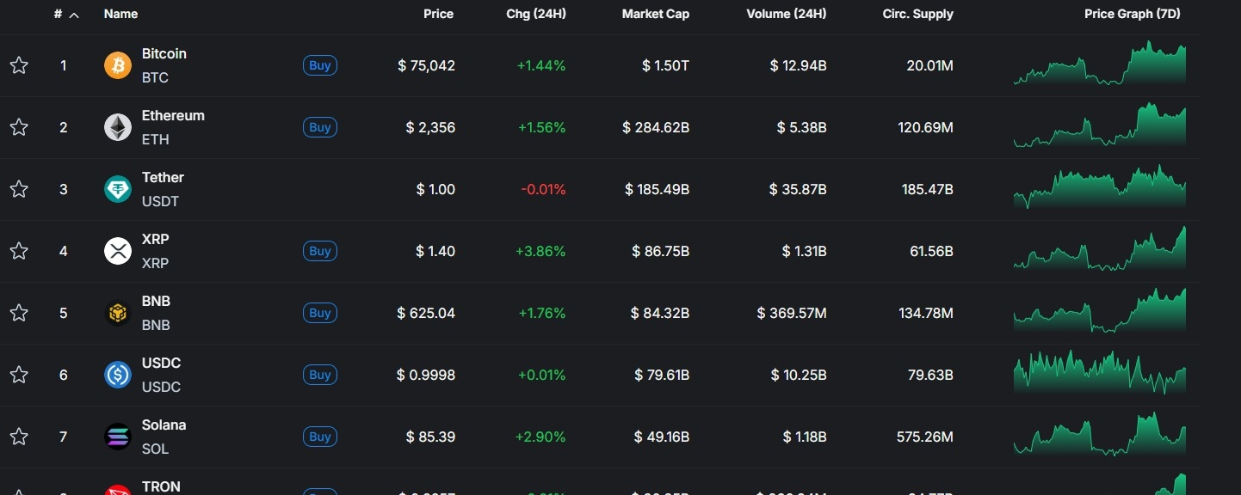This screenshot has width=1241, height=495.
Task: Click the Bitcoin coin logo icon
Action: (118, 65)
